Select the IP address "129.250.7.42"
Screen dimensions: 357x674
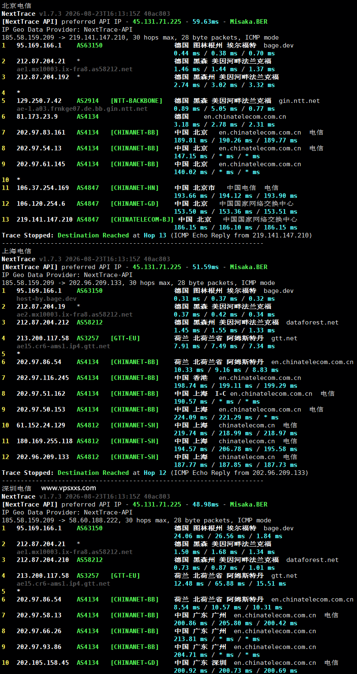click(39, 101)
